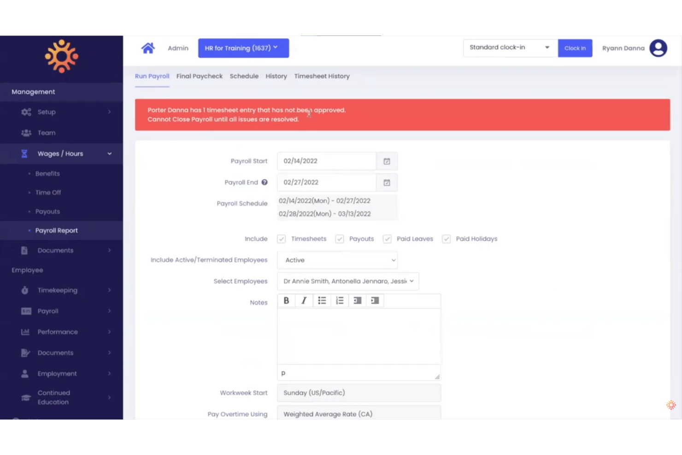The height and width of the screenshot is (455, 682).
Task: Click the sun logo in the sidebar
Action: pyautogui.click(x=62, y=56)
